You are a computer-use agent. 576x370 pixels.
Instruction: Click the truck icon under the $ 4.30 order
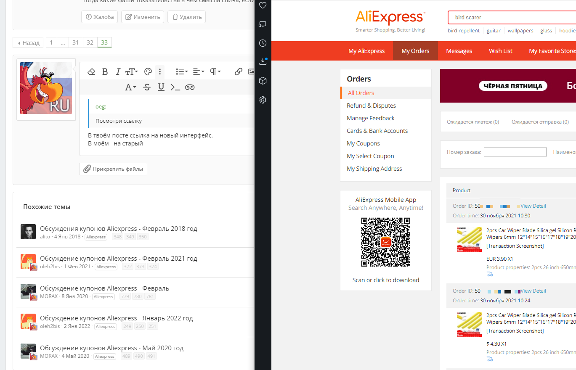point(490,359)
